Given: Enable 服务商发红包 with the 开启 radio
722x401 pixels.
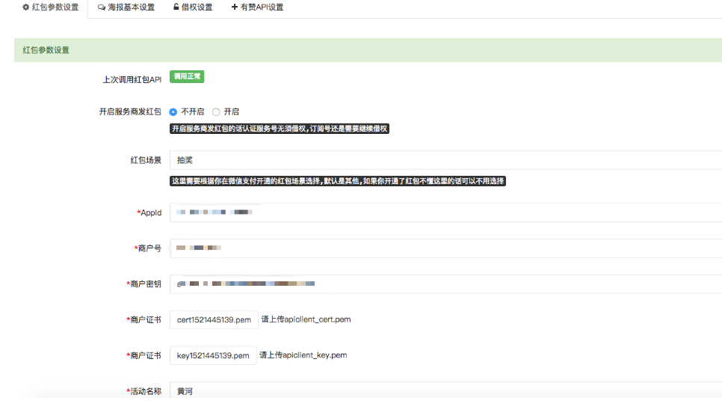Looking at the screenshot, I should tap(216, 111).
